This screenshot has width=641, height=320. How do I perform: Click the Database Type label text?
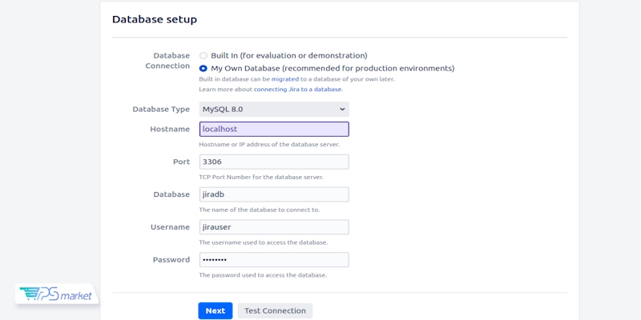tap(161, 110)
